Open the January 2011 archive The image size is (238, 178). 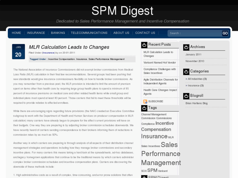(x=193, y=55)
